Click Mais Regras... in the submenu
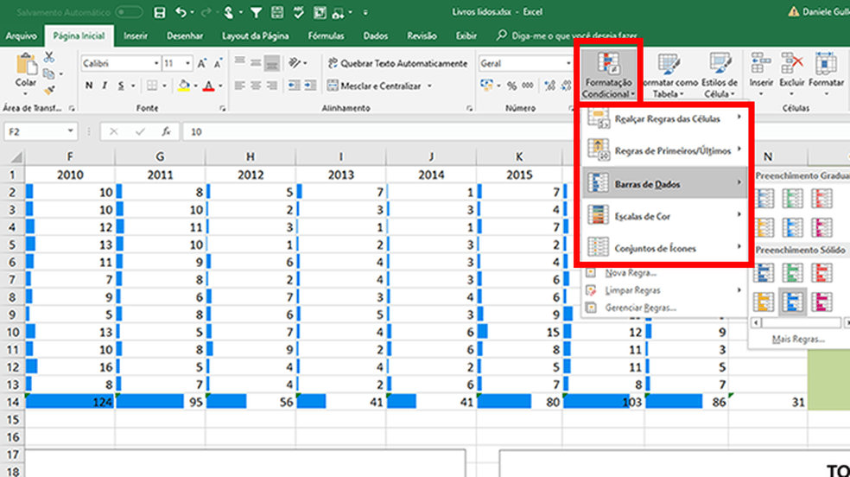 click(x=798, y=340)
